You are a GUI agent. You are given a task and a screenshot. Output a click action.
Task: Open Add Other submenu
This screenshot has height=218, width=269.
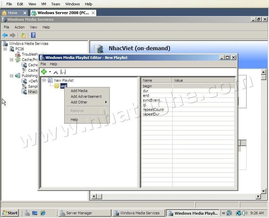click(x=87, y=102)
